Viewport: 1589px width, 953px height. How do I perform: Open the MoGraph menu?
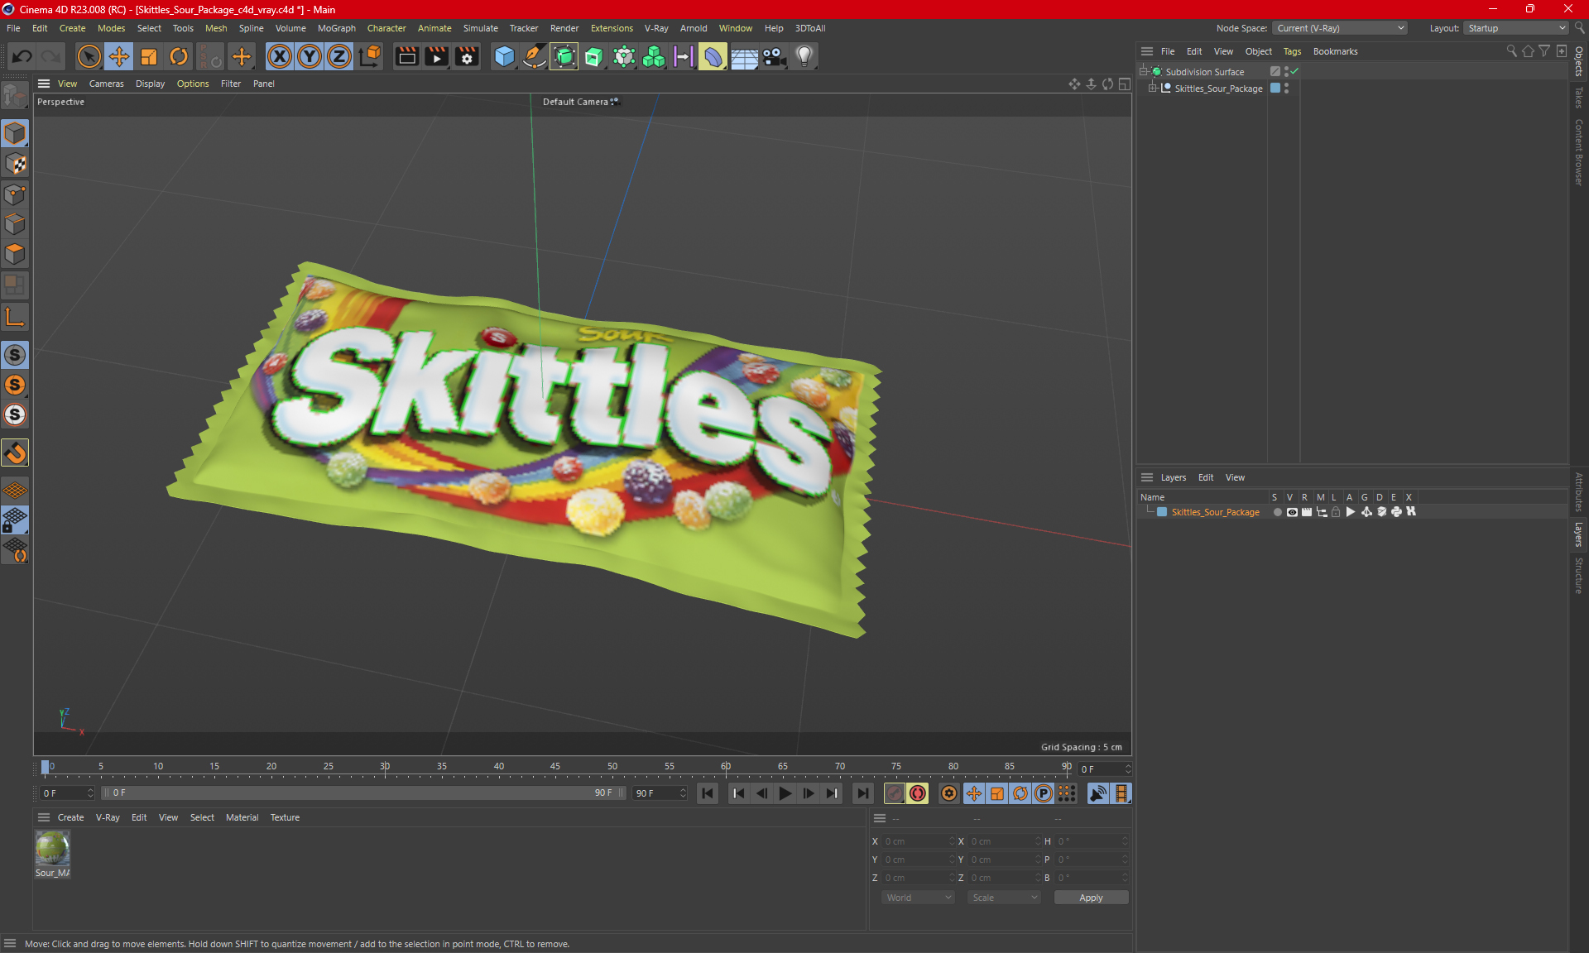[336, 28]
